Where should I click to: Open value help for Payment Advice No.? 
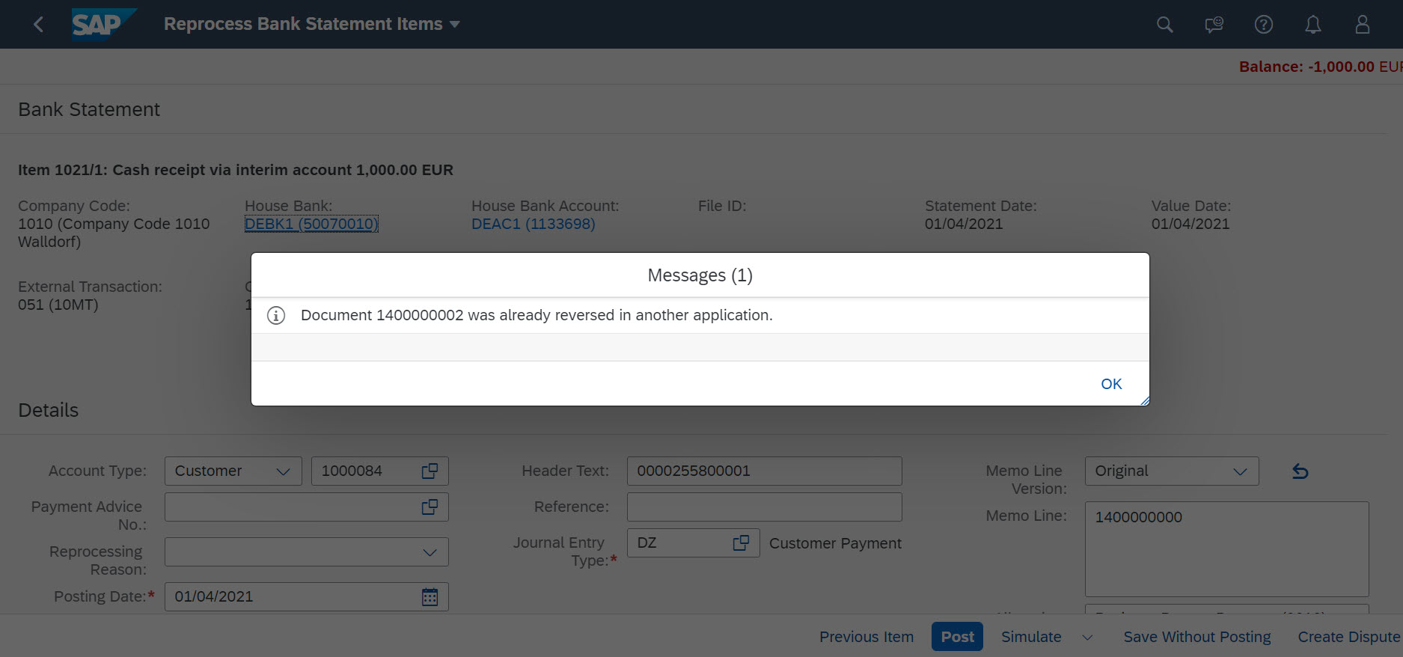430,507
